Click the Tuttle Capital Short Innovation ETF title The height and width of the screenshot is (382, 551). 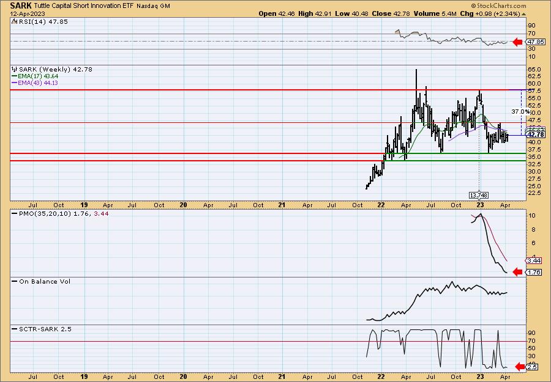tap(84, 6)
